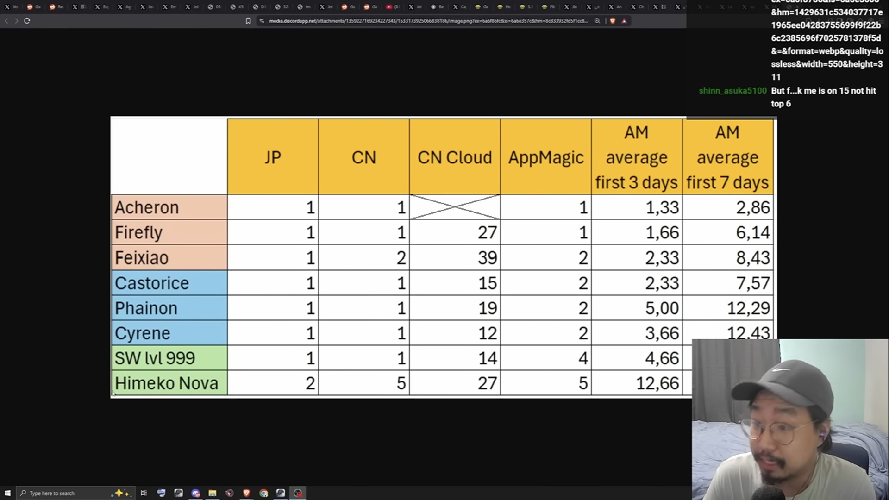The width and height of the screenshot is (889, 500).
Task: Click the "JP" column header
Action: point(273,157)
